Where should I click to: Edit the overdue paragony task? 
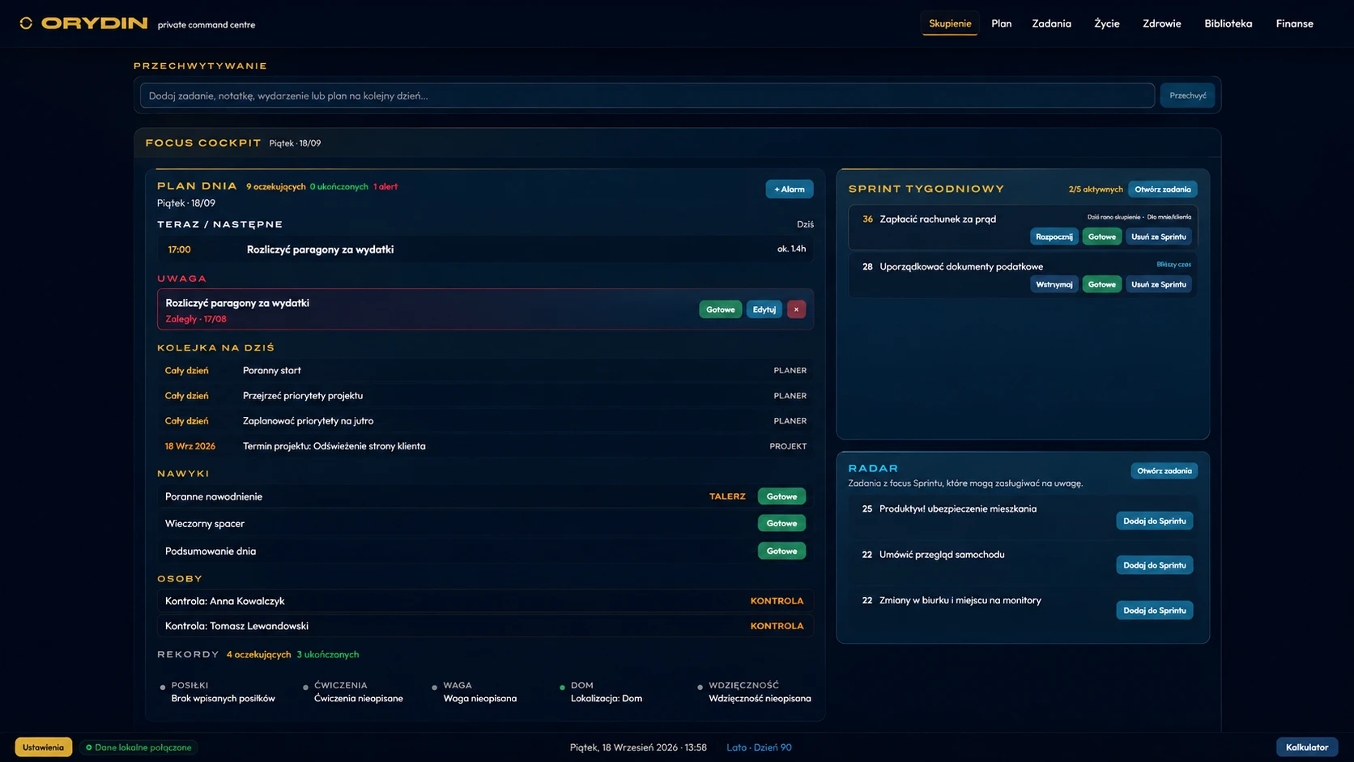click(764, 309)
